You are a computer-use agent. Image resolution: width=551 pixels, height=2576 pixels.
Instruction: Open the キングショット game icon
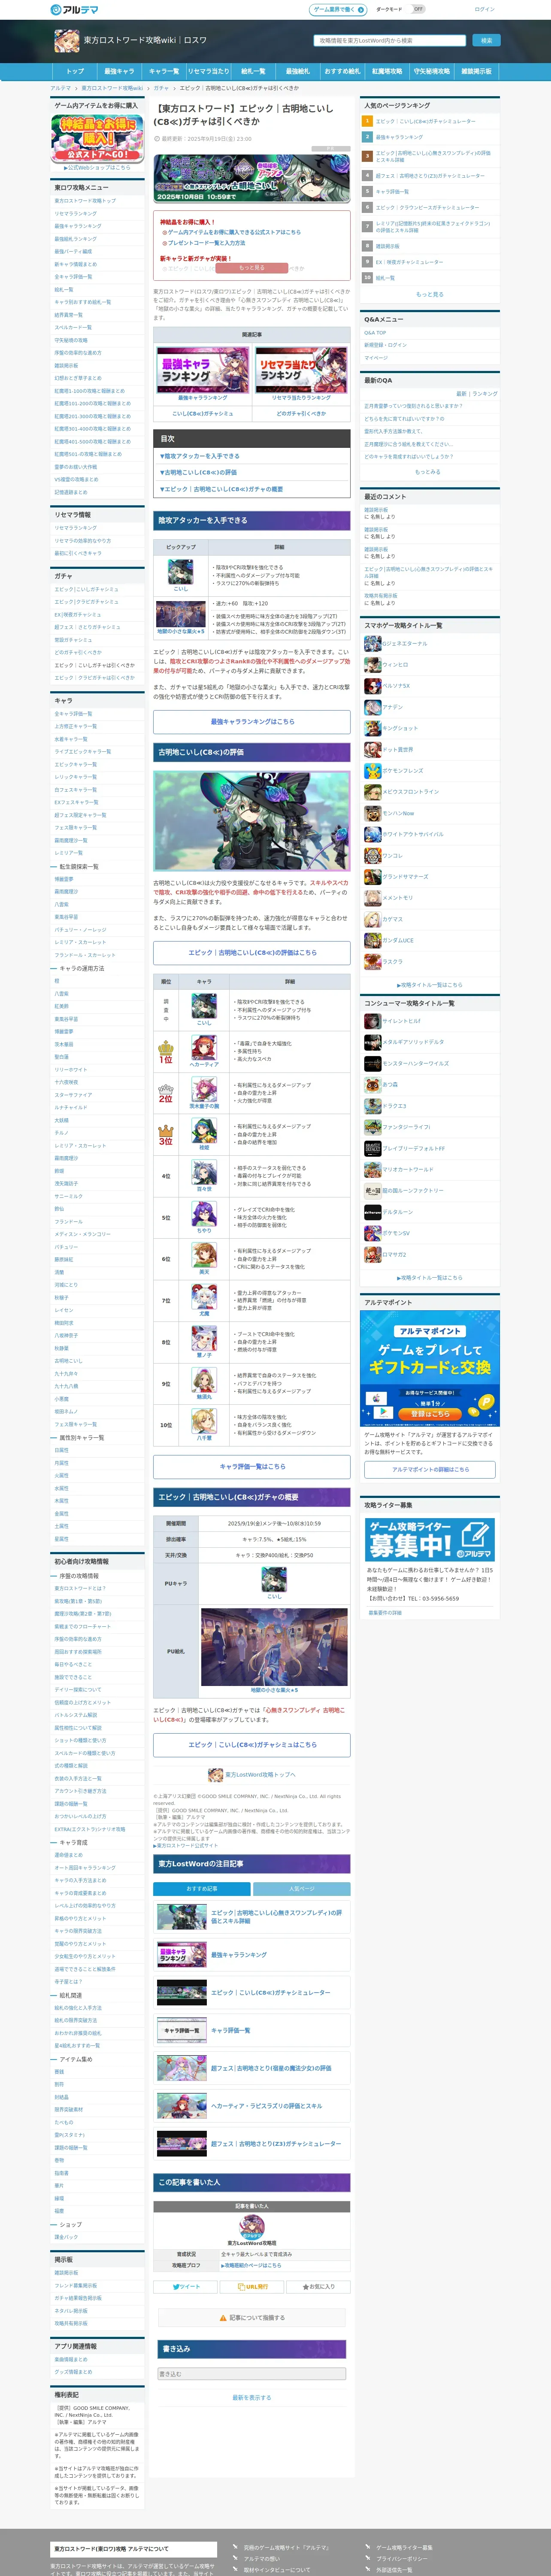tap(372, 728)
